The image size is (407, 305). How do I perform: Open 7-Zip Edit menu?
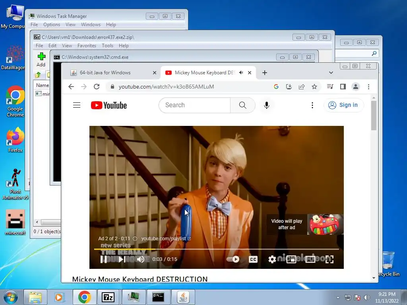[52, 46]
